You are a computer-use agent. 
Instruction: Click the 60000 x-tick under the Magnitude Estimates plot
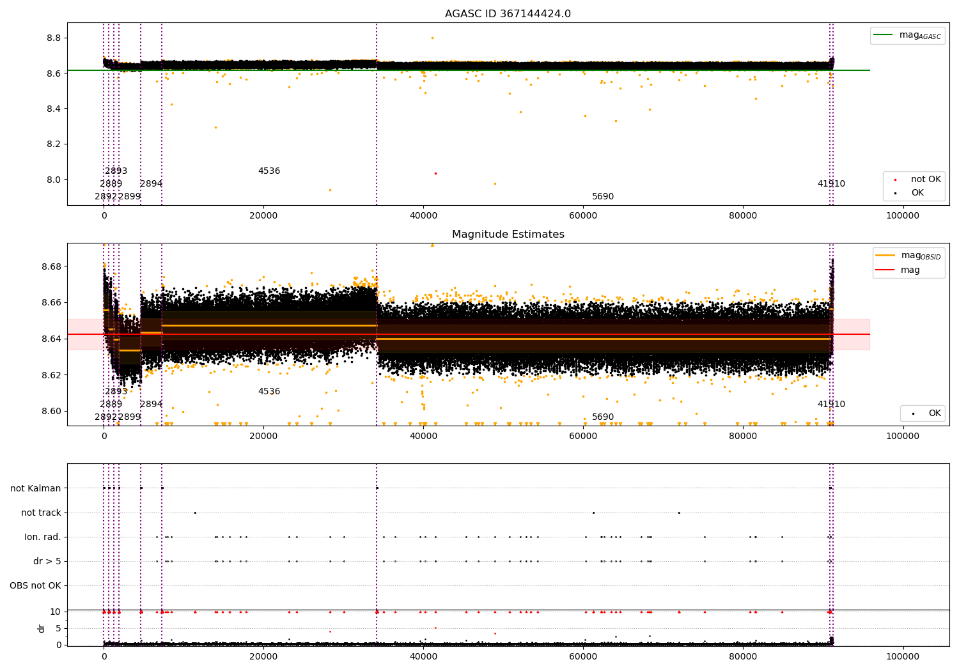pos(583,436)
